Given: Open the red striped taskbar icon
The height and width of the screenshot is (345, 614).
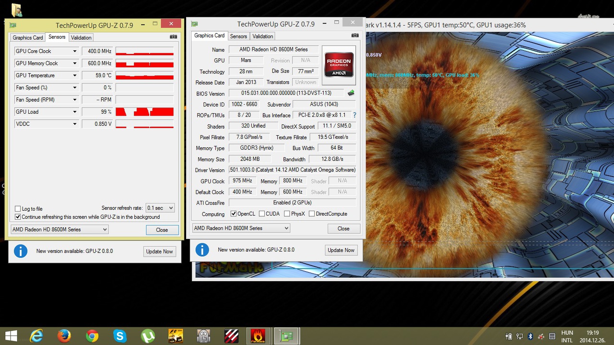Looking at the screenshot, I should [231, 336].
